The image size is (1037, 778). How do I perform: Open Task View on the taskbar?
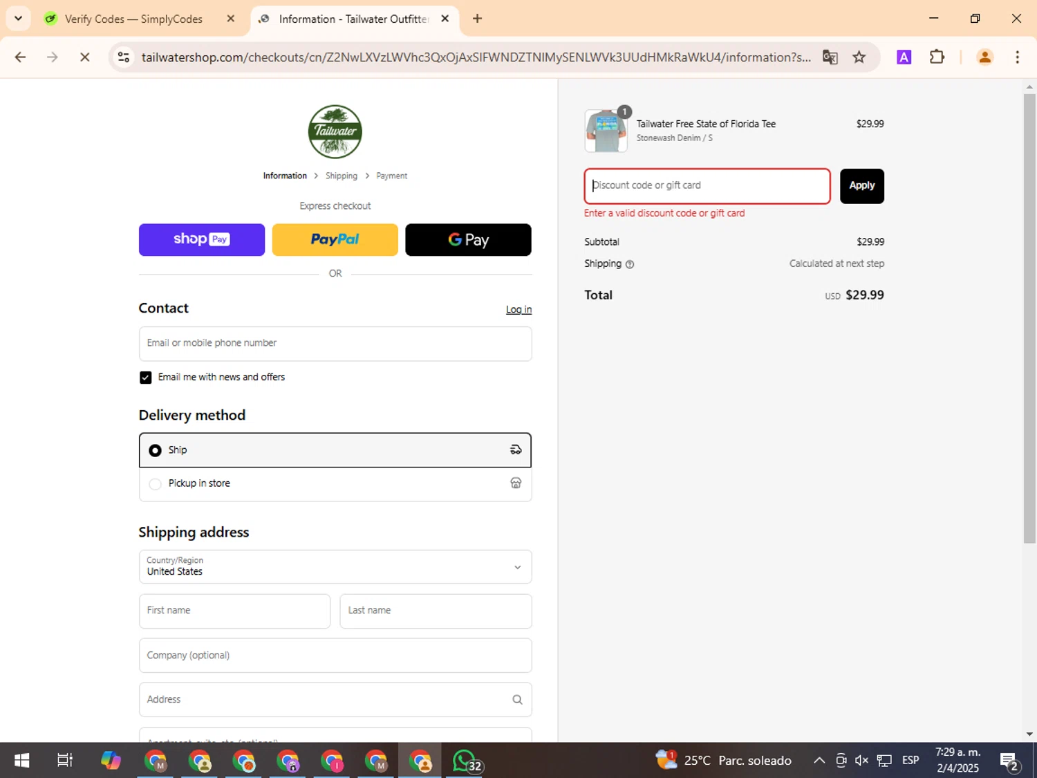coord(65,761)
